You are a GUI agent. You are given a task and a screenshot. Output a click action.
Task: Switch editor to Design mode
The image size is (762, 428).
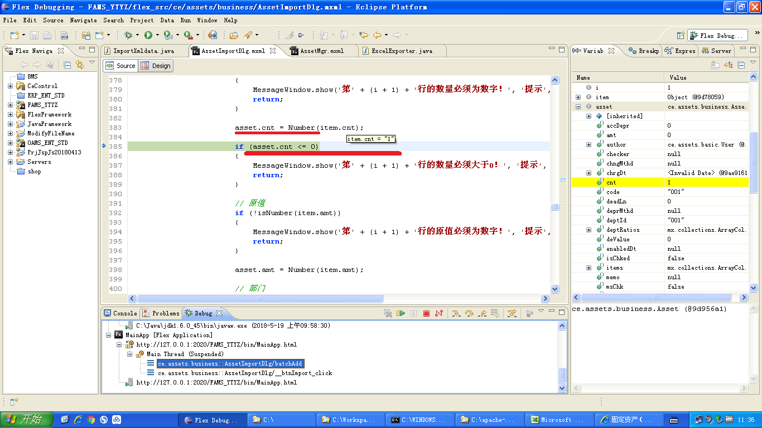pos(156,66)
